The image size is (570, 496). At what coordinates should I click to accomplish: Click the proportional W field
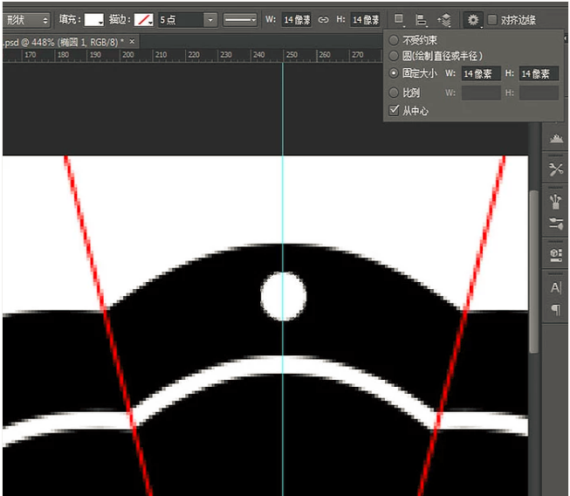tap(481, 93)
